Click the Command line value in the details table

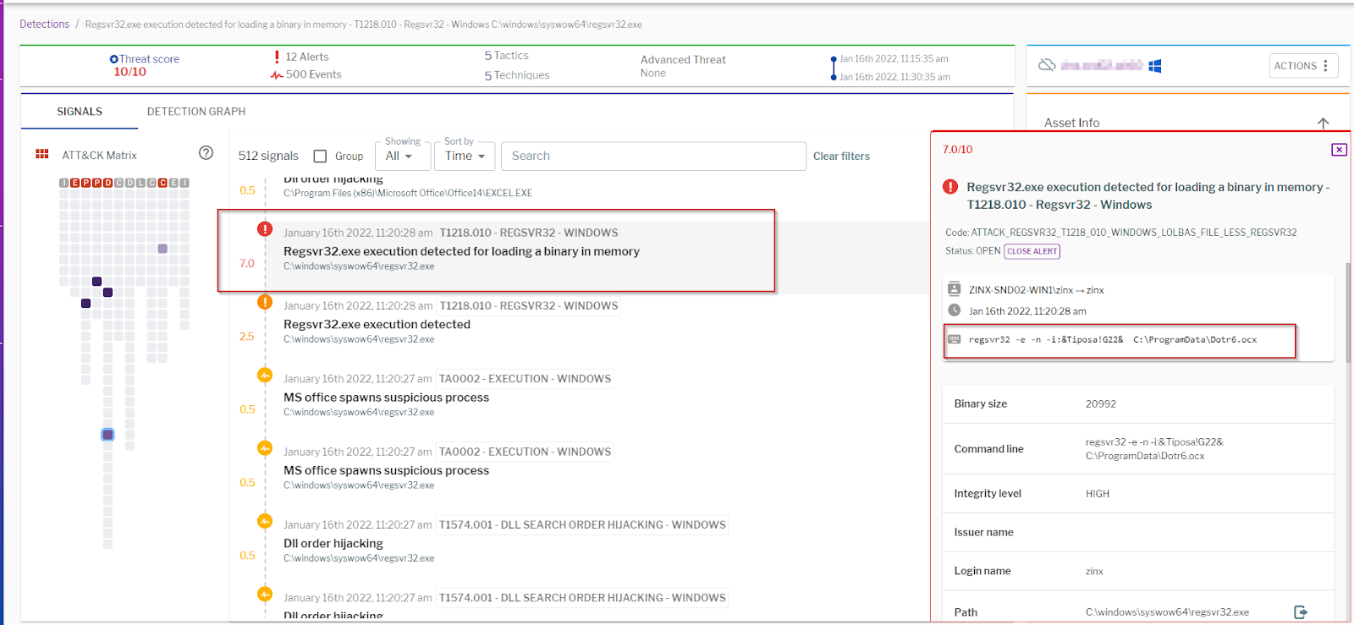(x=1154, y=449)
